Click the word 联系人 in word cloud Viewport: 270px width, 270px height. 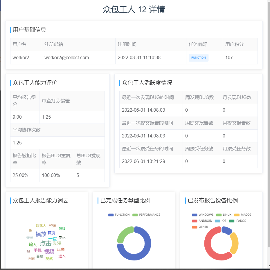(x=41, y=226)
